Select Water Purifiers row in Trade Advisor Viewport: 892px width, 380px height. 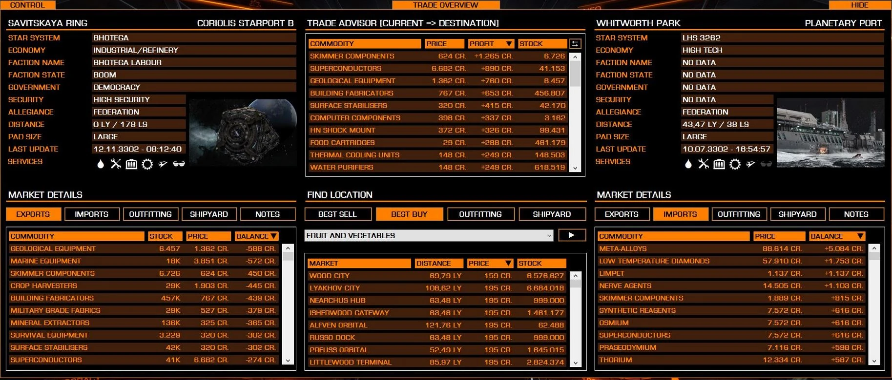click(437, 168)
